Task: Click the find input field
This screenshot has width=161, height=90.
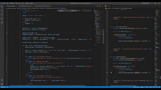Action: pos(65,11)
